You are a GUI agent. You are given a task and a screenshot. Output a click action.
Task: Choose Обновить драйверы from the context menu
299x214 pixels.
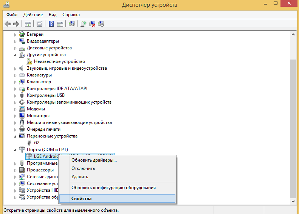click(x=94, y=160)
